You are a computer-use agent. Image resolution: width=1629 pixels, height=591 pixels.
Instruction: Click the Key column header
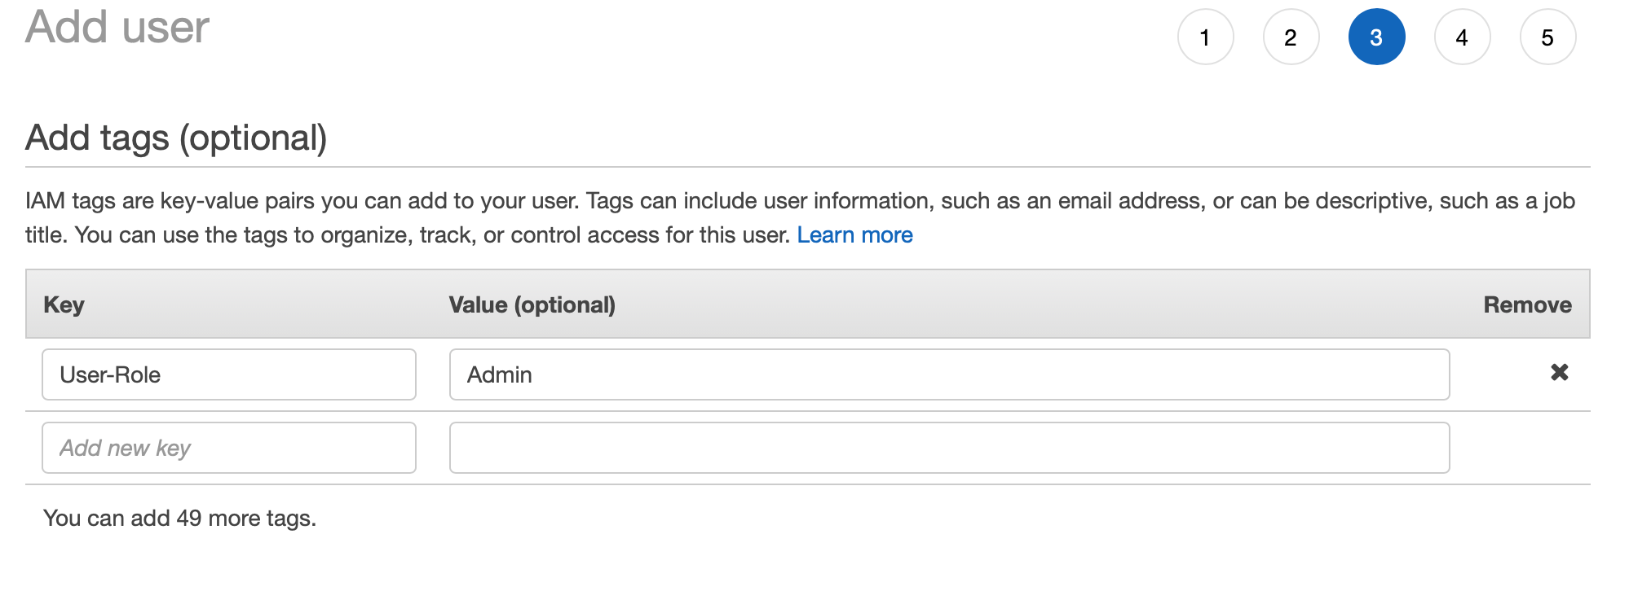click(65, 304)
